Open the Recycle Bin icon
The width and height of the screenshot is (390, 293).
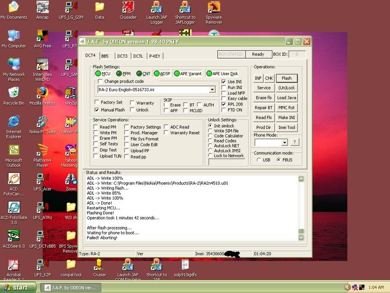point(14,96)
